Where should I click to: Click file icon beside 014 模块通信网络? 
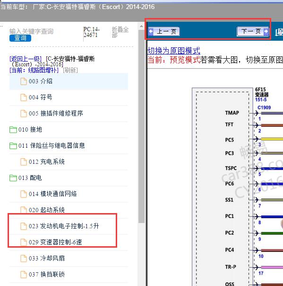24,194
